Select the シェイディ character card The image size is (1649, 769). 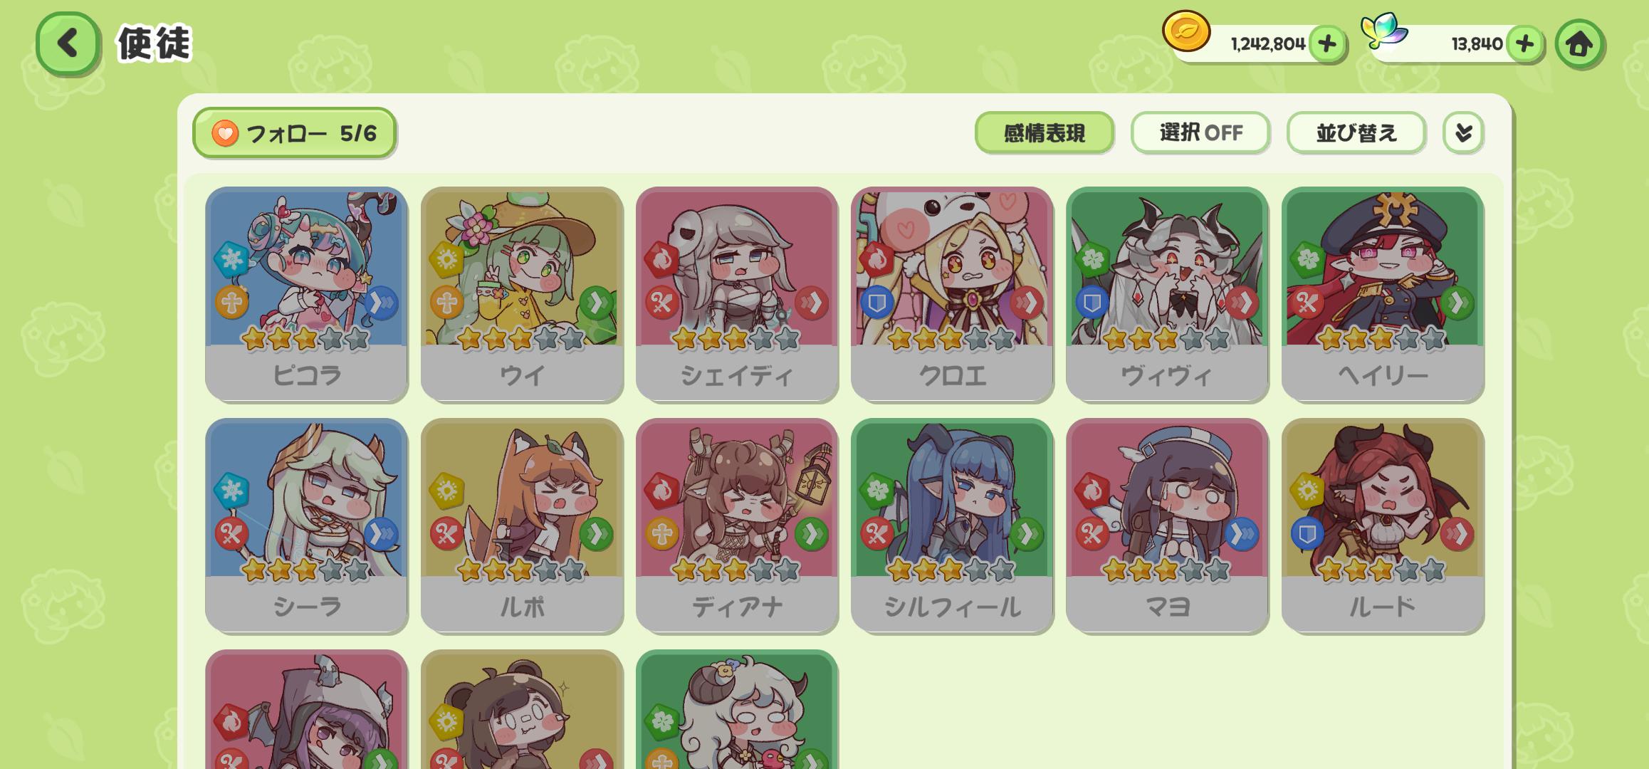737,294
